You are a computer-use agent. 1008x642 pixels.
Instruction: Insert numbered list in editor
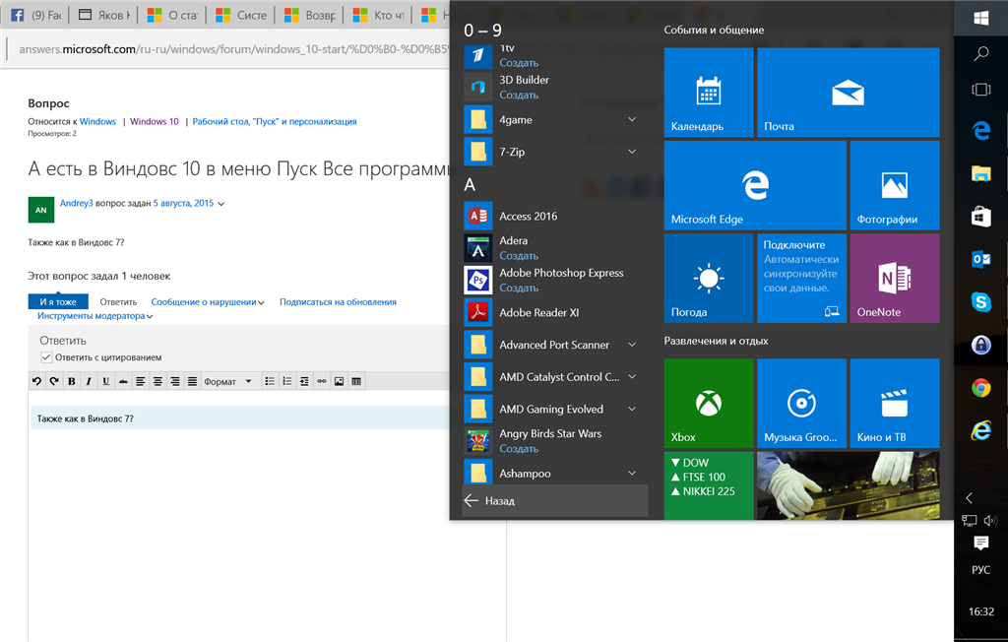tap(287, 381)
